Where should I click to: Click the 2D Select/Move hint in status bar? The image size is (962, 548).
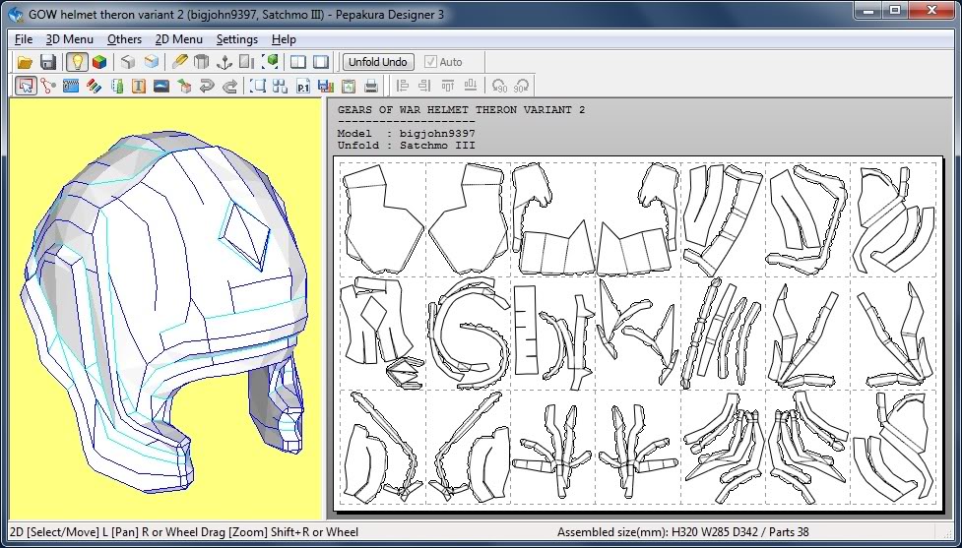pyautogui.click(x=184, y=532)
